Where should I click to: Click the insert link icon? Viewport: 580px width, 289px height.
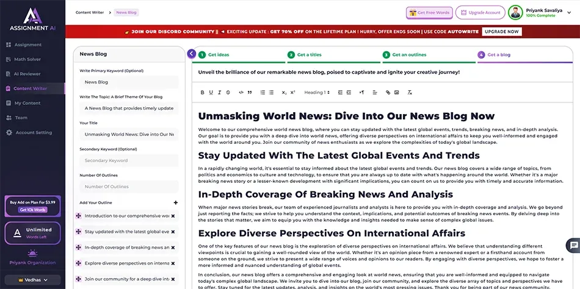pos(388,93)
